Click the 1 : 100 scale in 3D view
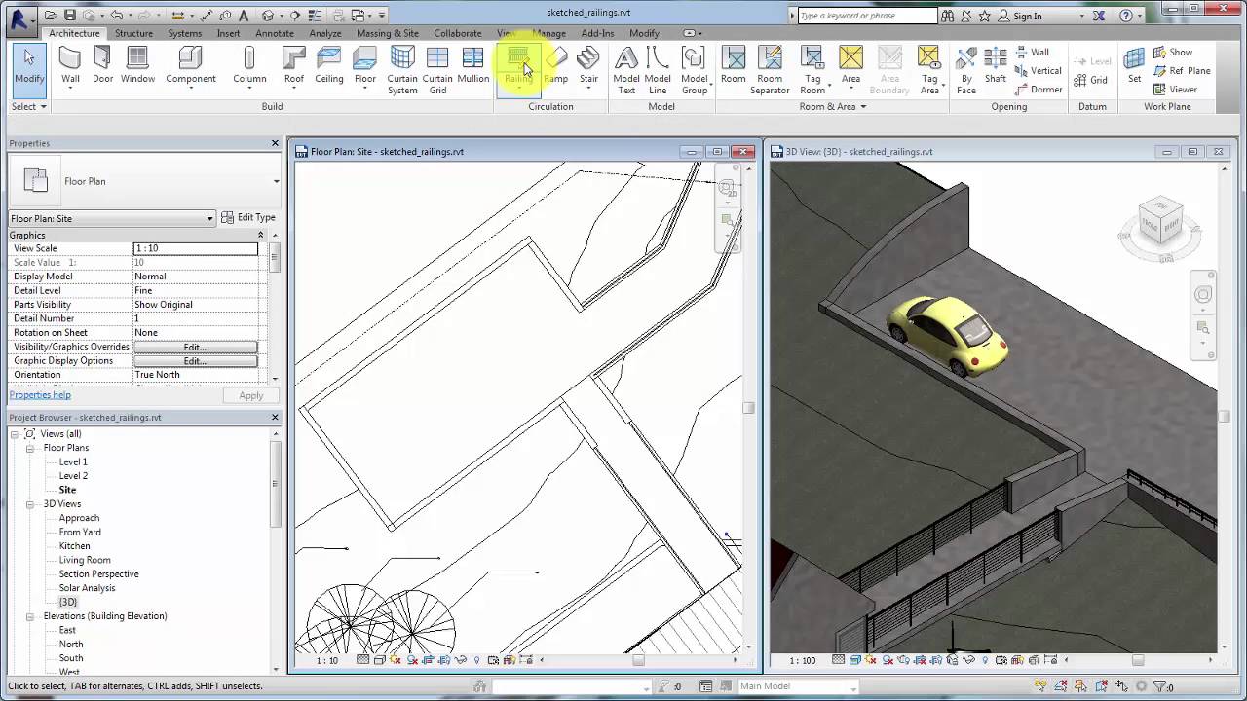The height and width of the screenshot is (701, 1247). click(x=803, y=660)
